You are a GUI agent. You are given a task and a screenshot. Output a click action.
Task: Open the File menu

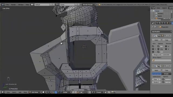point(7,5)
